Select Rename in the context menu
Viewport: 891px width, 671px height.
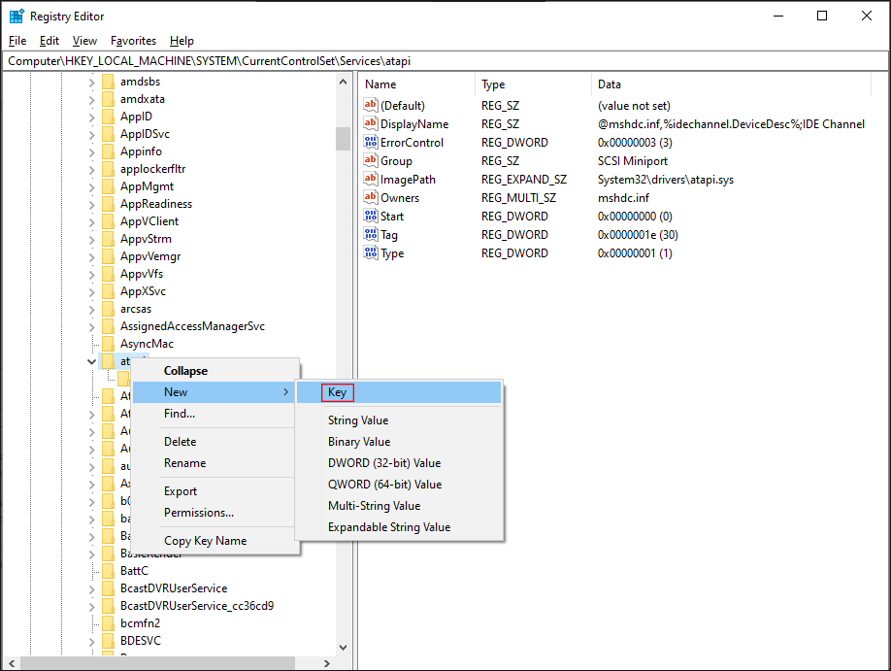coord(214,463)
